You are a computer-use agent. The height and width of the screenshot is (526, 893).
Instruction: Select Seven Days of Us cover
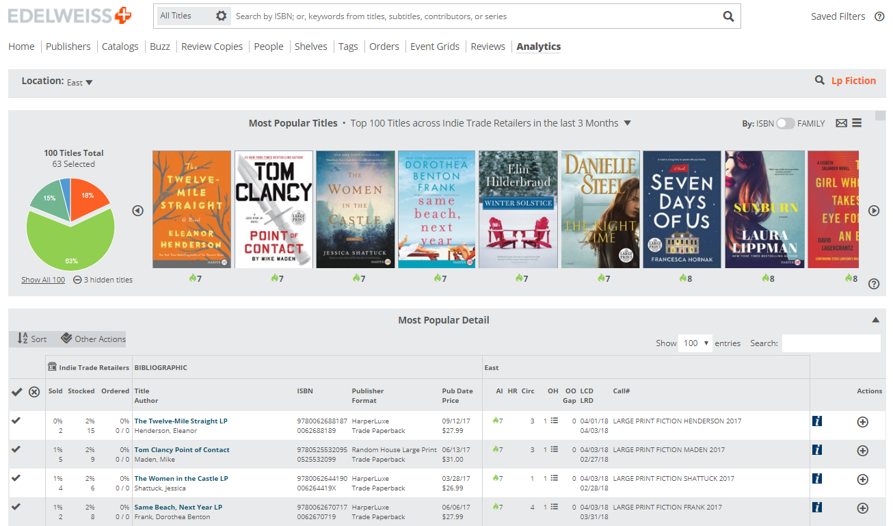[682, 209]
